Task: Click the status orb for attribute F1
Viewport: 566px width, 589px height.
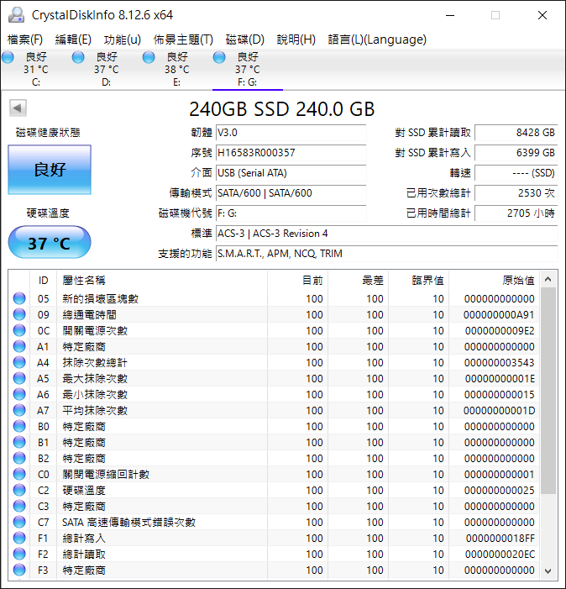Action: point(19,539)
